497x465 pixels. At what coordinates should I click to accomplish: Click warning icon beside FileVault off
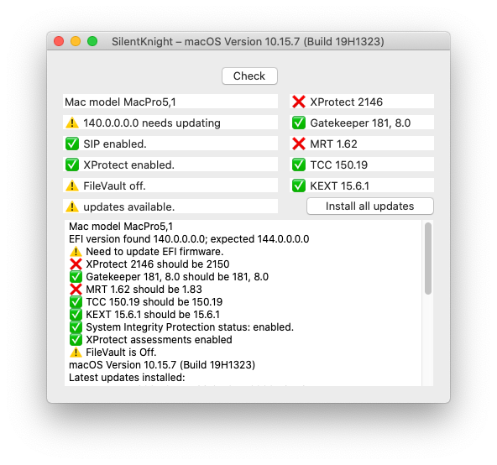tap(72, 185)
